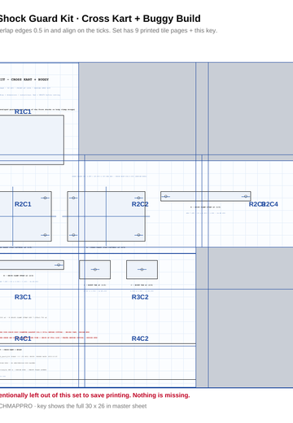Click crosshair in the right small square below R2C2
The image size is (293, 423).
tap(142, 269)
